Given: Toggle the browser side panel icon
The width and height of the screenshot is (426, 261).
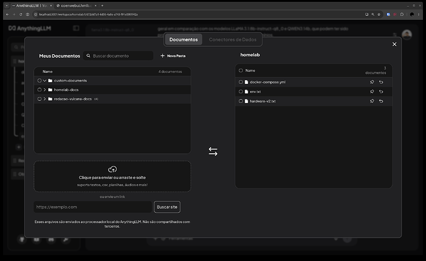Looking at the screenshot, I should 27,14.
